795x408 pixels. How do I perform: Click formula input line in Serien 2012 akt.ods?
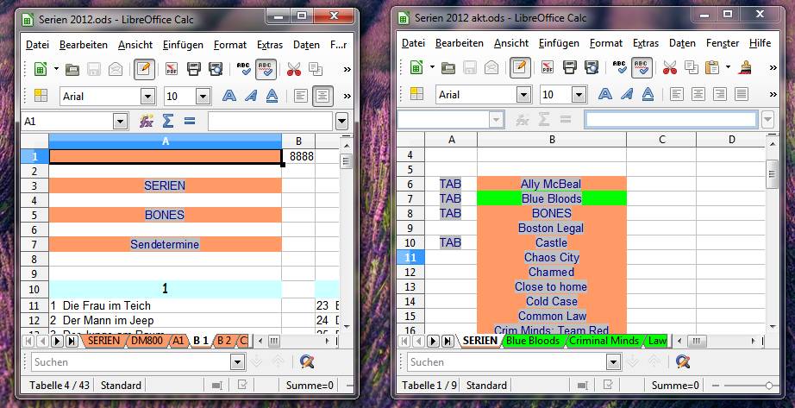671,120
